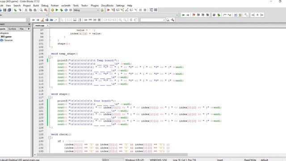
Task: Paste from clipboard
Action: tap(35, 10)
